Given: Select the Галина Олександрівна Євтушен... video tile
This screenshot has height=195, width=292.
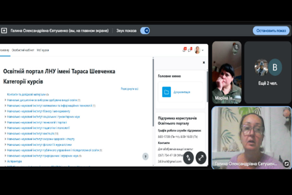Looking at the screenshot, I should tap(251, 138).
